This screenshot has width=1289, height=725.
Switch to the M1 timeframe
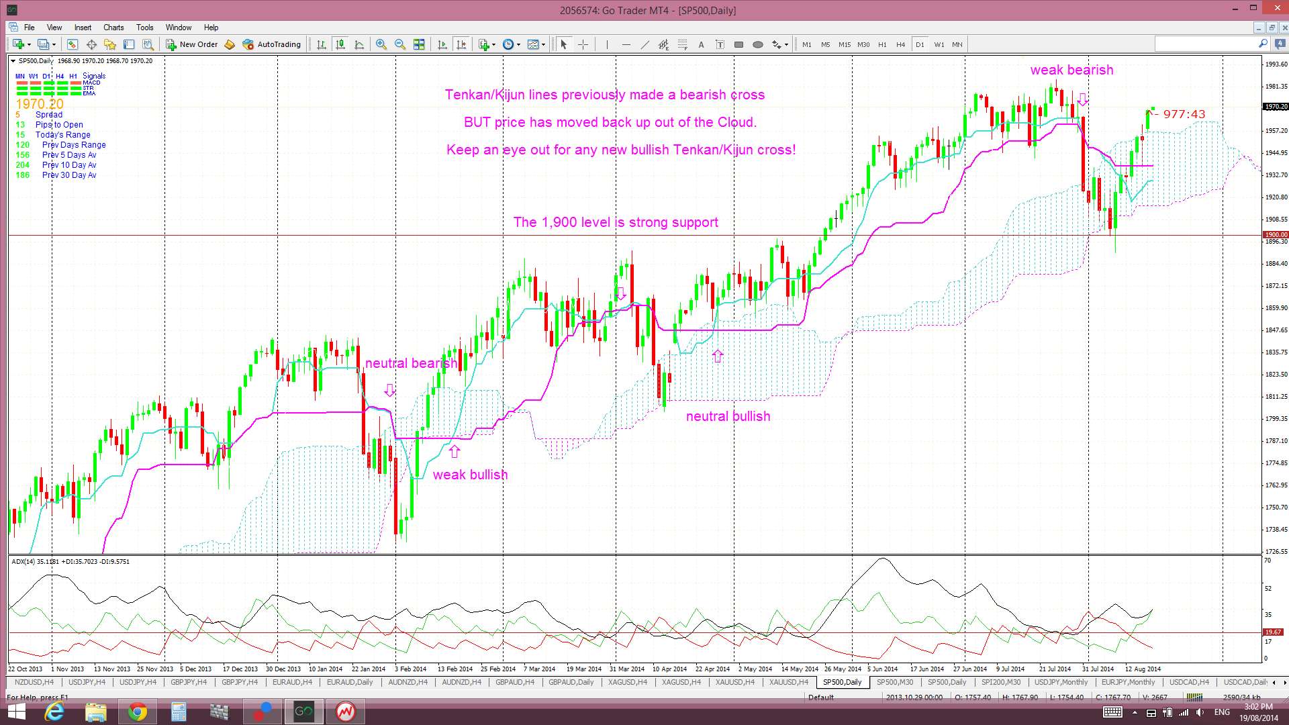[x=806, y=44]
